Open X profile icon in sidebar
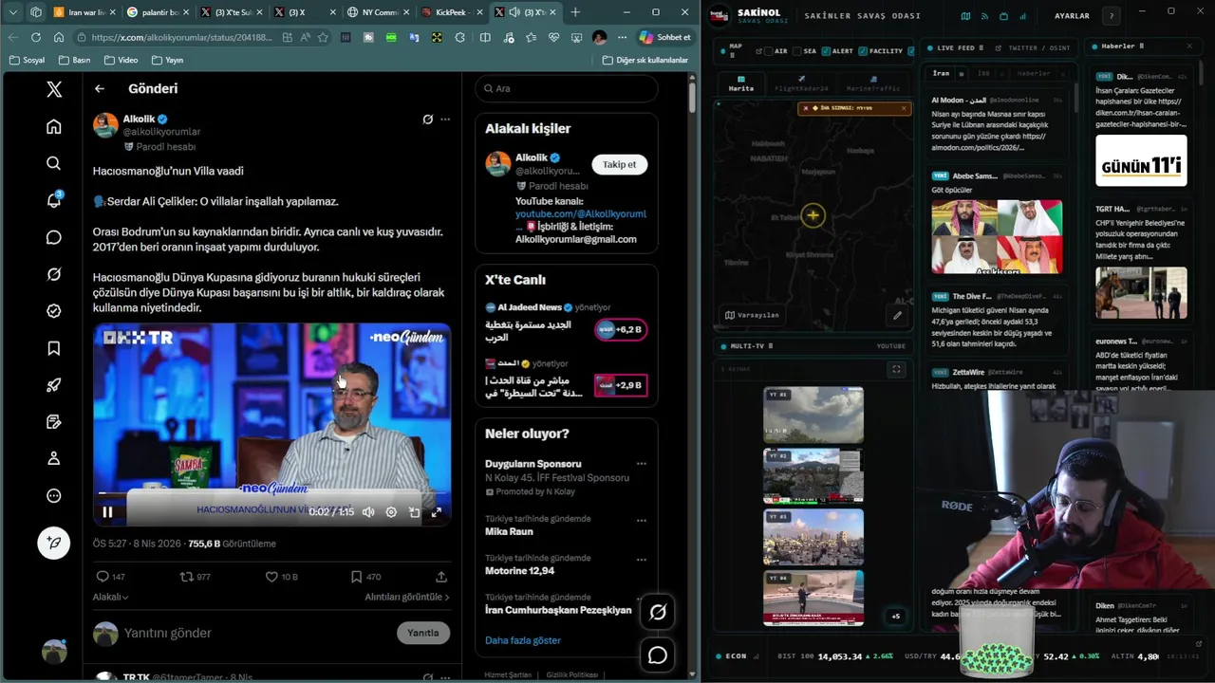 click(54, 458)
